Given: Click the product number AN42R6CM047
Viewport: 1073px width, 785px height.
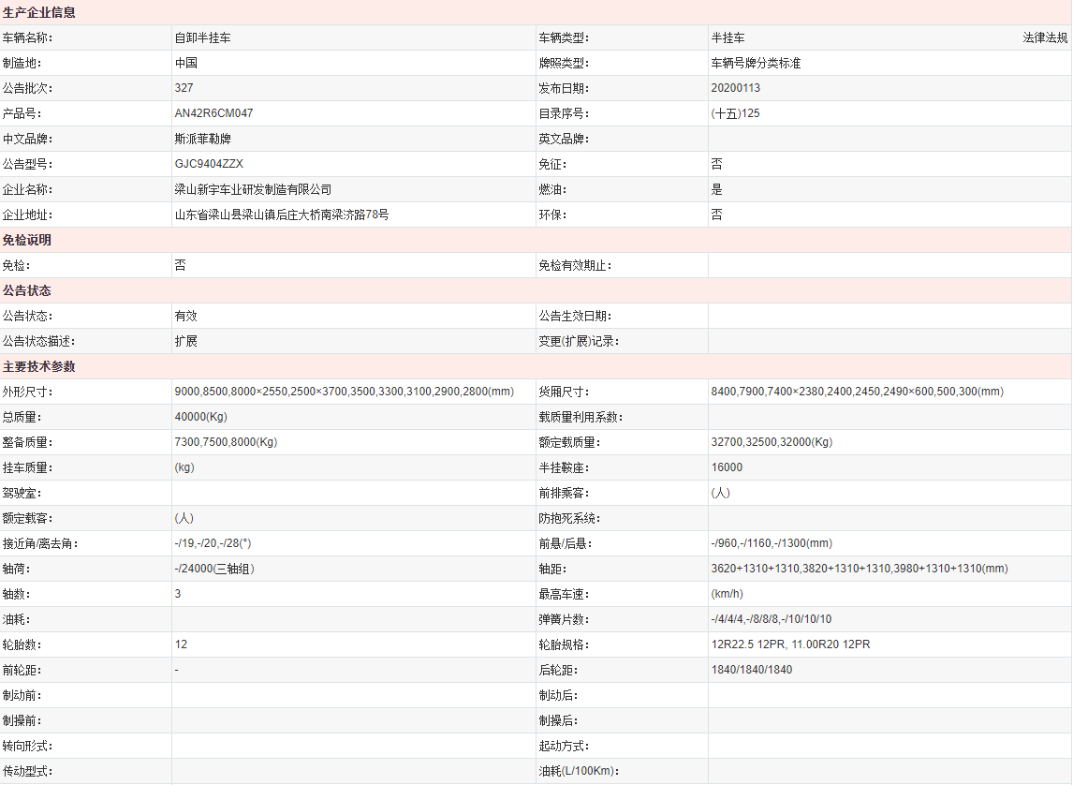Looking at the screenshot, I should tap(217, 113).
